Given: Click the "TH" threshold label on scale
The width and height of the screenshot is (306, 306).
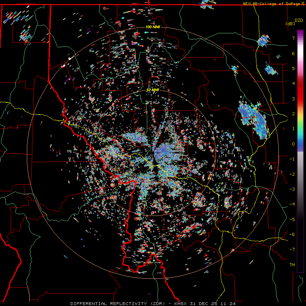Looking at the screenshot, I should point(292,265).
